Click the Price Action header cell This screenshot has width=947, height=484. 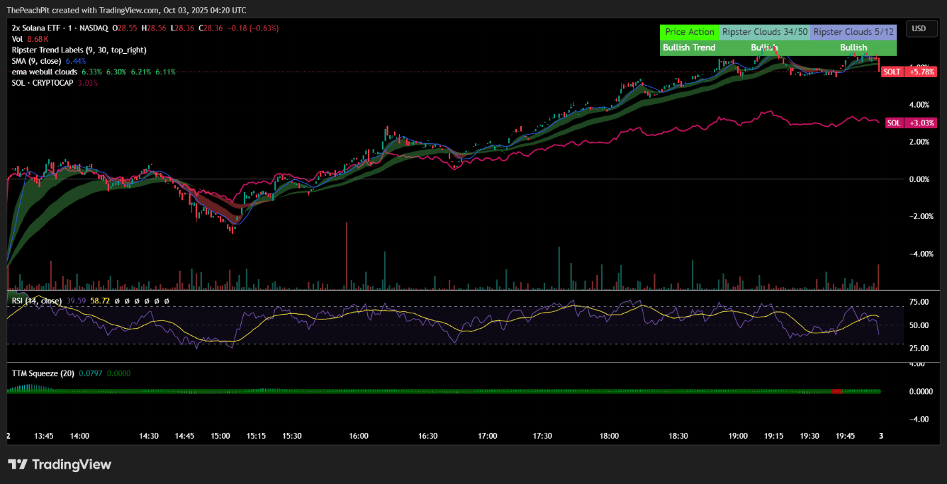689,32
